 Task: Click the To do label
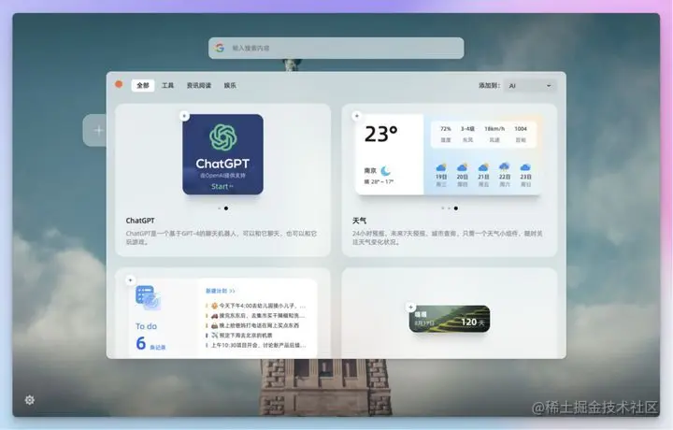[x=147, y=326]
